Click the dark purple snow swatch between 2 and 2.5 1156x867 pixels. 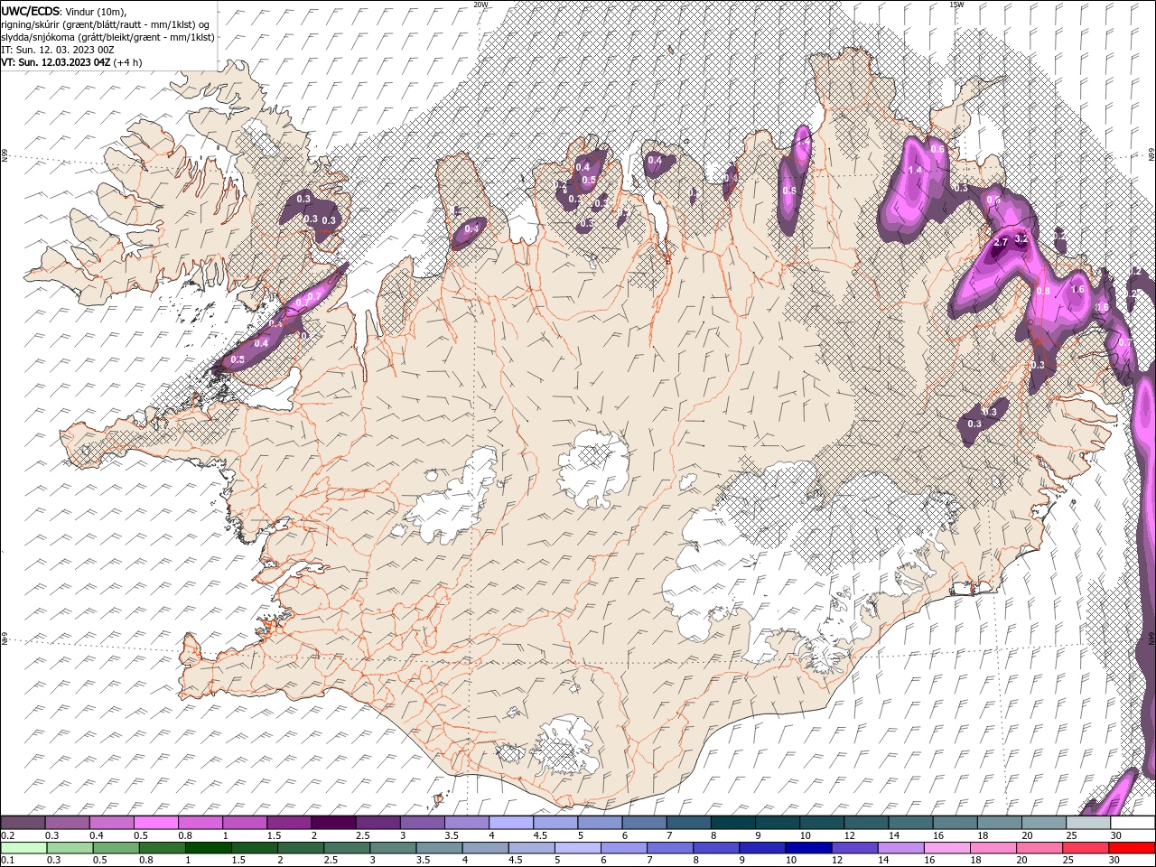333,823
